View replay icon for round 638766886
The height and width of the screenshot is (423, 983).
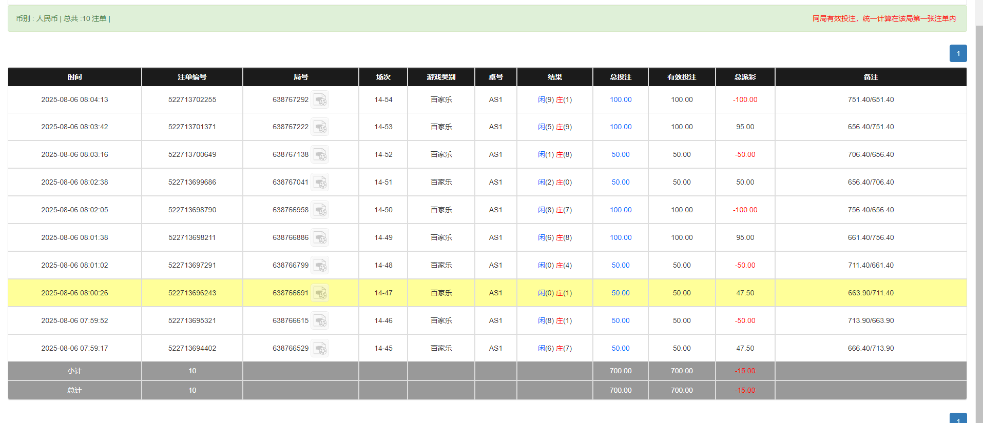pyautogui.click(x=320, y=238)
